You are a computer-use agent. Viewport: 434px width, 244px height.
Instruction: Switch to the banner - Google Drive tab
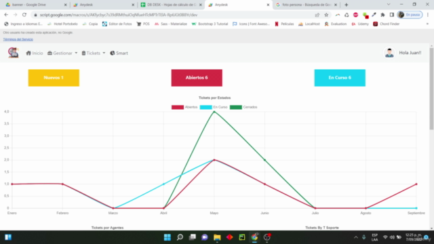[x=35, y=5]
